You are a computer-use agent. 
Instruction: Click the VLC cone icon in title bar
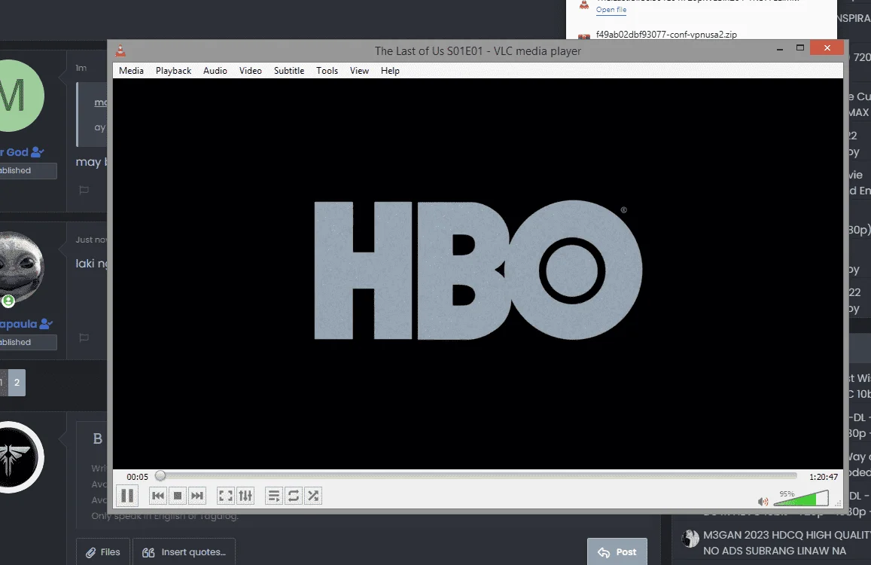coord(120,51)
